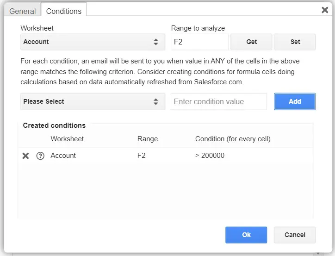Viewport: 335px width, 256px height.
Task: Confirm with the Ok button
Action: 246,235
